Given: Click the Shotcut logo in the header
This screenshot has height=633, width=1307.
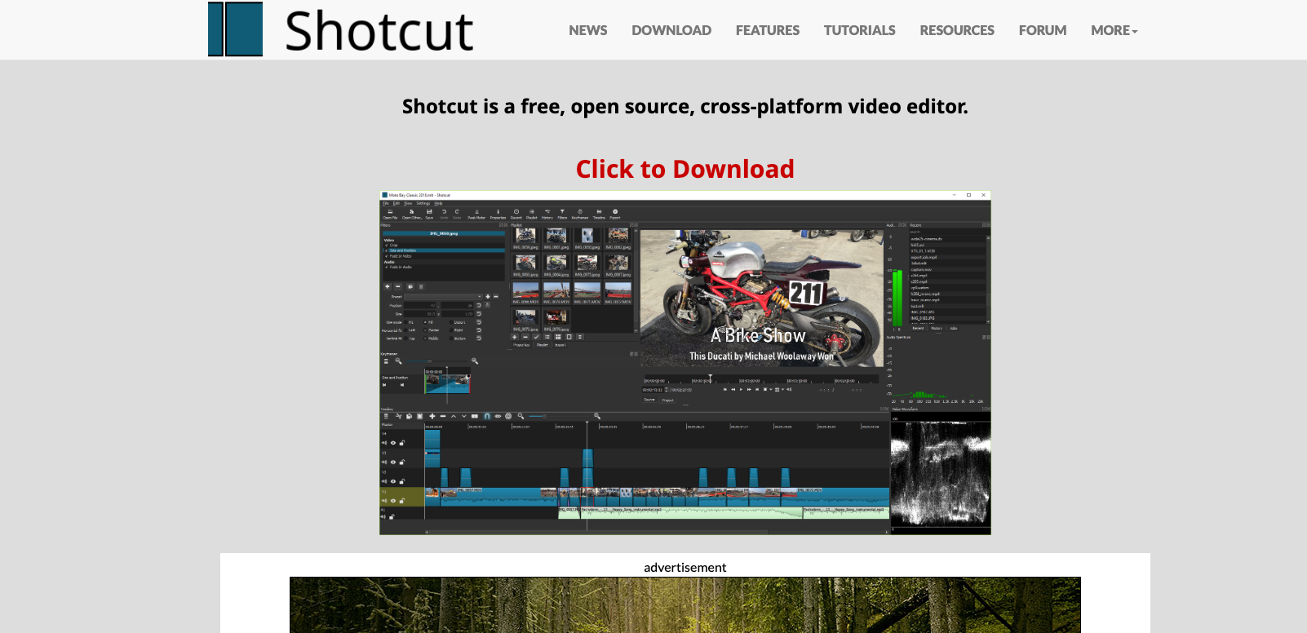Looking at the screenshot, I should pyautogui.click(x=341, y=29).
